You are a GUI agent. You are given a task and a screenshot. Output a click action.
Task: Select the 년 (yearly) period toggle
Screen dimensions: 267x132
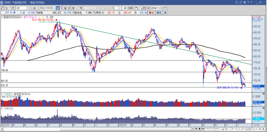[69, 8]
